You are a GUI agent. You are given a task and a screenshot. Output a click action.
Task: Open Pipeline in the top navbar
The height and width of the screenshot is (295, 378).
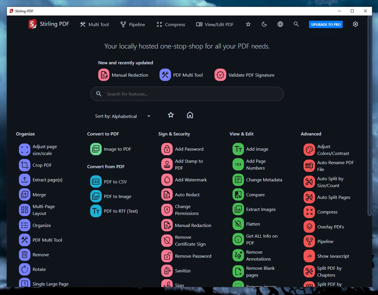133,24
